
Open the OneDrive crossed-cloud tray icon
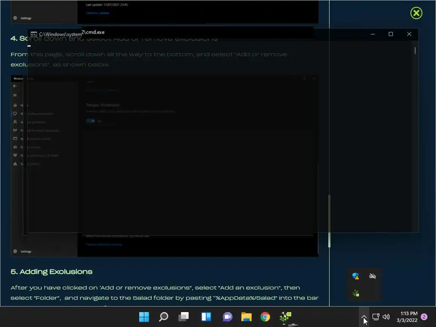click(372, 276)
